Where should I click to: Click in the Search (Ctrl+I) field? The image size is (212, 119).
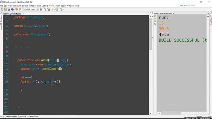coord(196,5)
